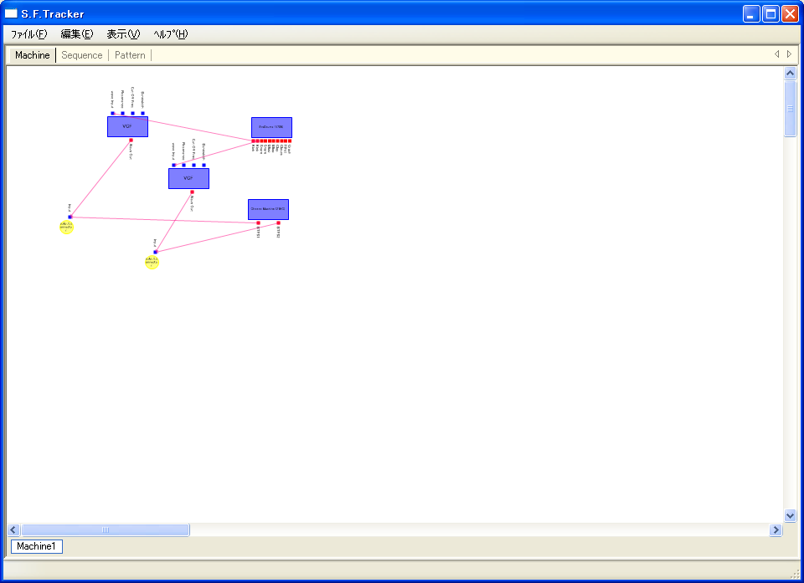804x583 pixels.
Task: Click the left yellow circular output node
Action: point(67,227)
